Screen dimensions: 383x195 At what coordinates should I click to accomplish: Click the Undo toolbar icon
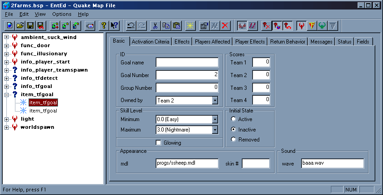[131, 25]
